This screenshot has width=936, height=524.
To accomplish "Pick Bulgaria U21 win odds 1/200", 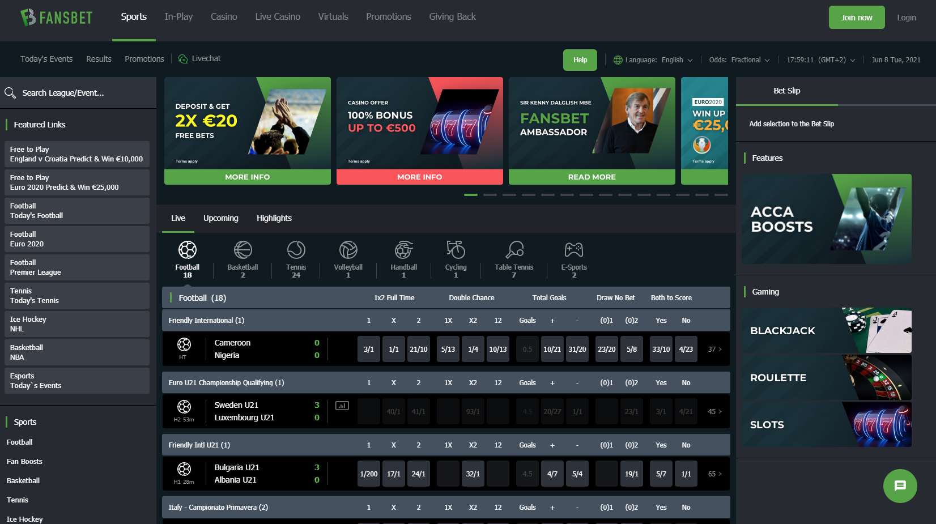I will (369, 474).
